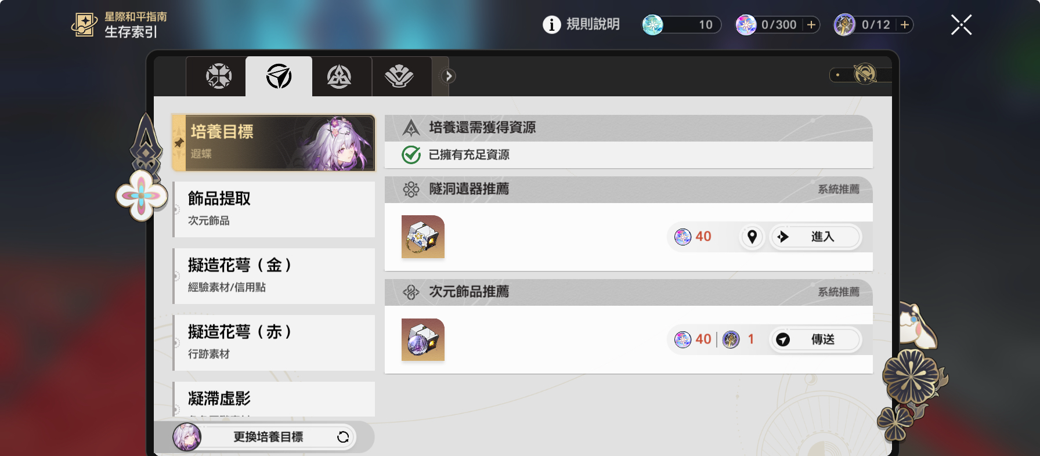This screenshot has width=1040, height=456.
Task: Open 擬造花萼(赤) entry
Action: [274, 343]
